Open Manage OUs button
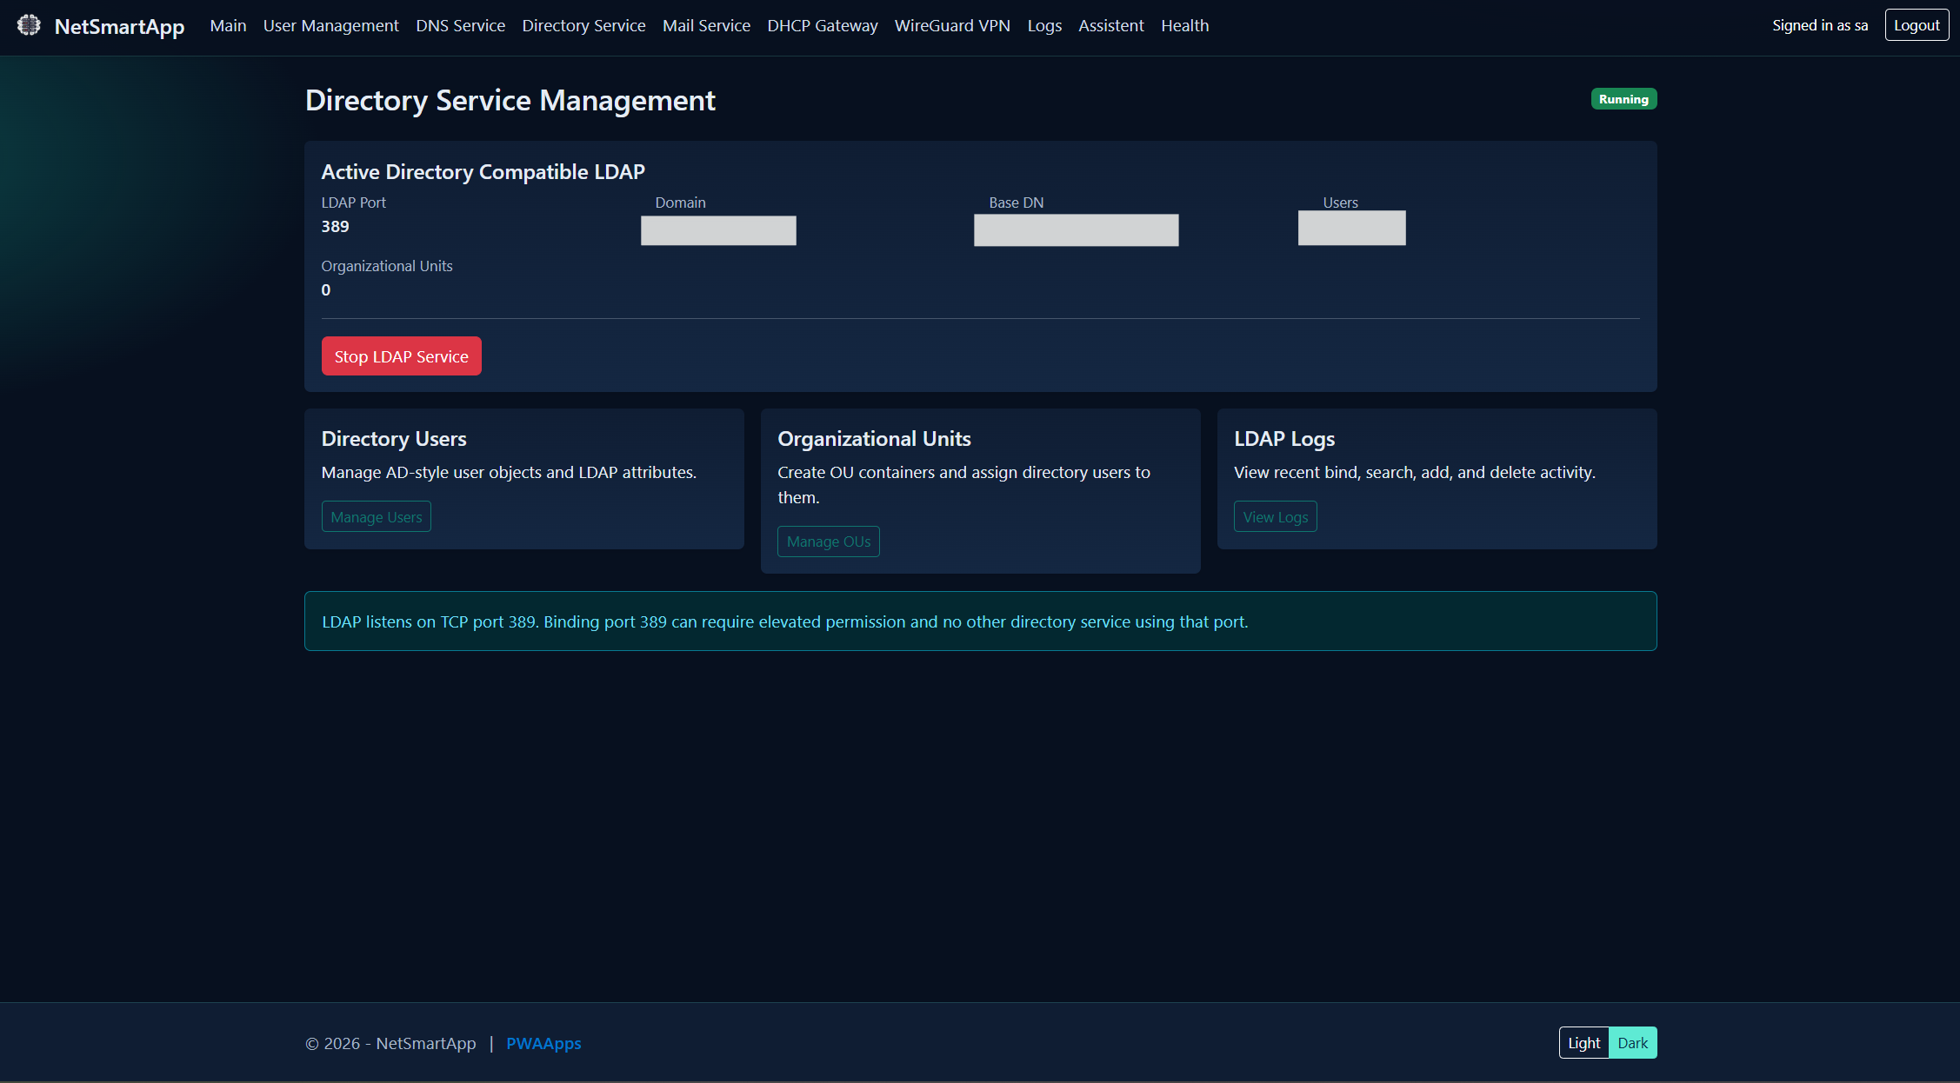The image size is (1960, 1083). pyautogui.click(x=829, y=541)
